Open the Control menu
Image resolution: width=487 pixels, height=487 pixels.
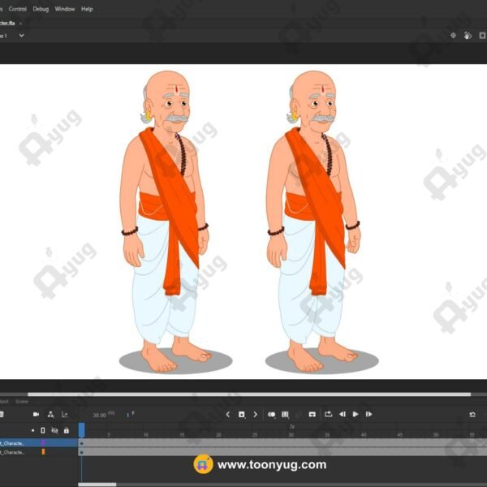pyautogui.click(x=17, y=9)
